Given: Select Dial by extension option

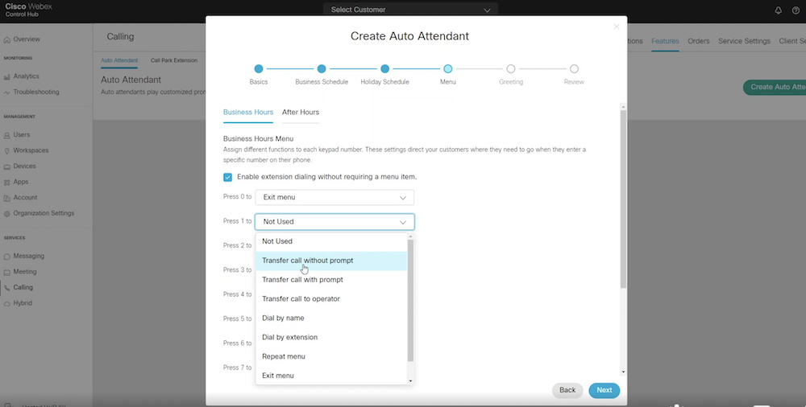Looking at the screenshot, I should (x=331, y=337).
